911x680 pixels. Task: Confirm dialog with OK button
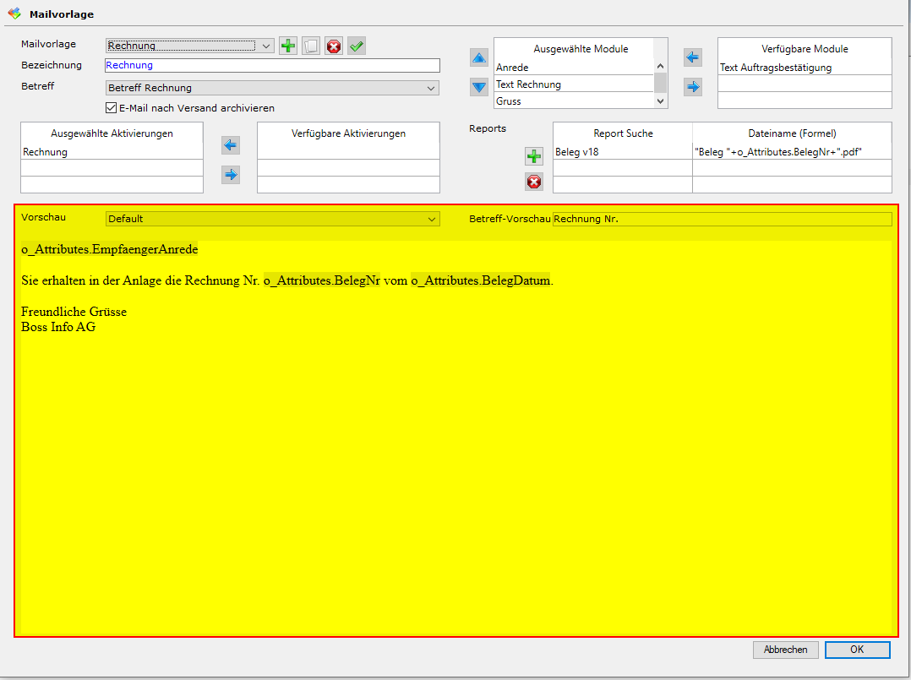click(857, 650)
